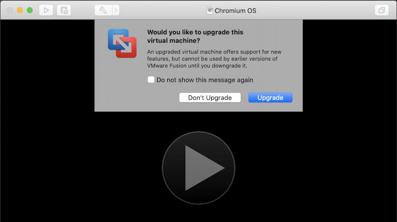The image size is (397, 222).
Task: Click the yellow minimize window button
Action: click(20, 11)
